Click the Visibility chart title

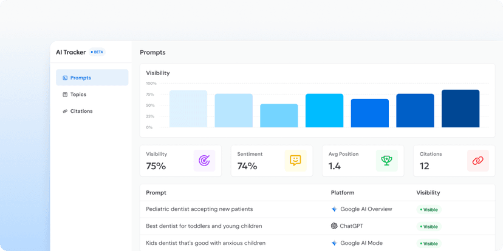coord(158,73)
